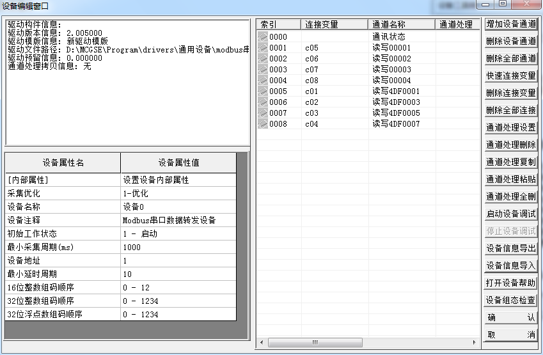Start device debugging with 启动设备调试
543x355 pixels.
point(511,214)
